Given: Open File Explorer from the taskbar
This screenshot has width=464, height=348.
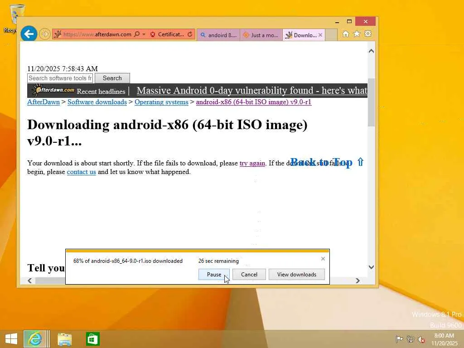Looking at the screenshot, I should [64, 339].
